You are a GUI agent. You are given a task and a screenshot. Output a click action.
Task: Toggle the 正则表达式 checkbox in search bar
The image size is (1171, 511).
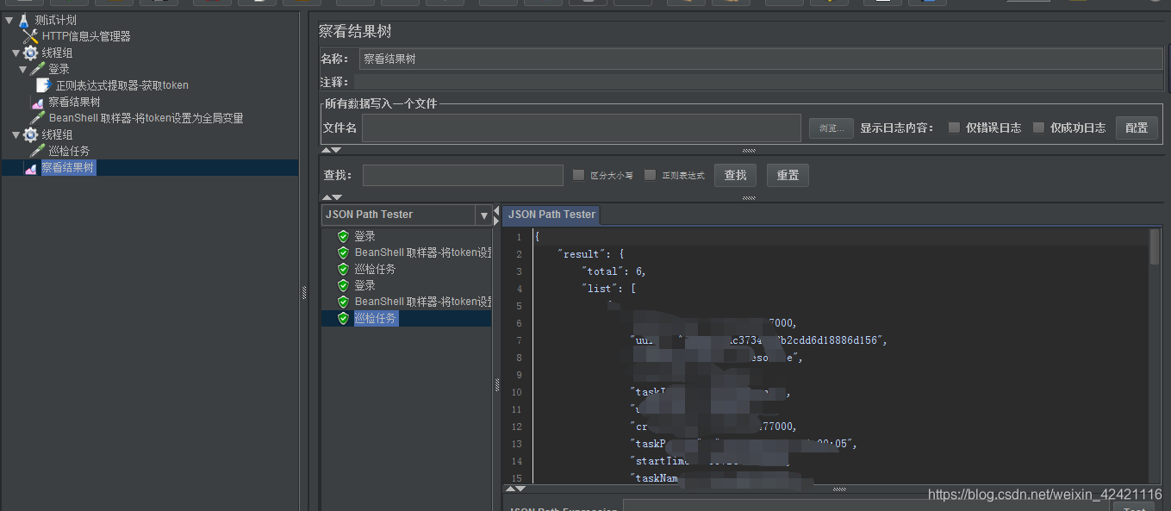point(650,175)
